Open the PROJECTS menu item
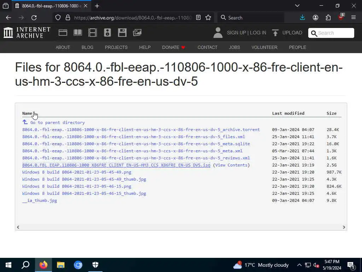362x272 pixels. click(x=116, y=47)
